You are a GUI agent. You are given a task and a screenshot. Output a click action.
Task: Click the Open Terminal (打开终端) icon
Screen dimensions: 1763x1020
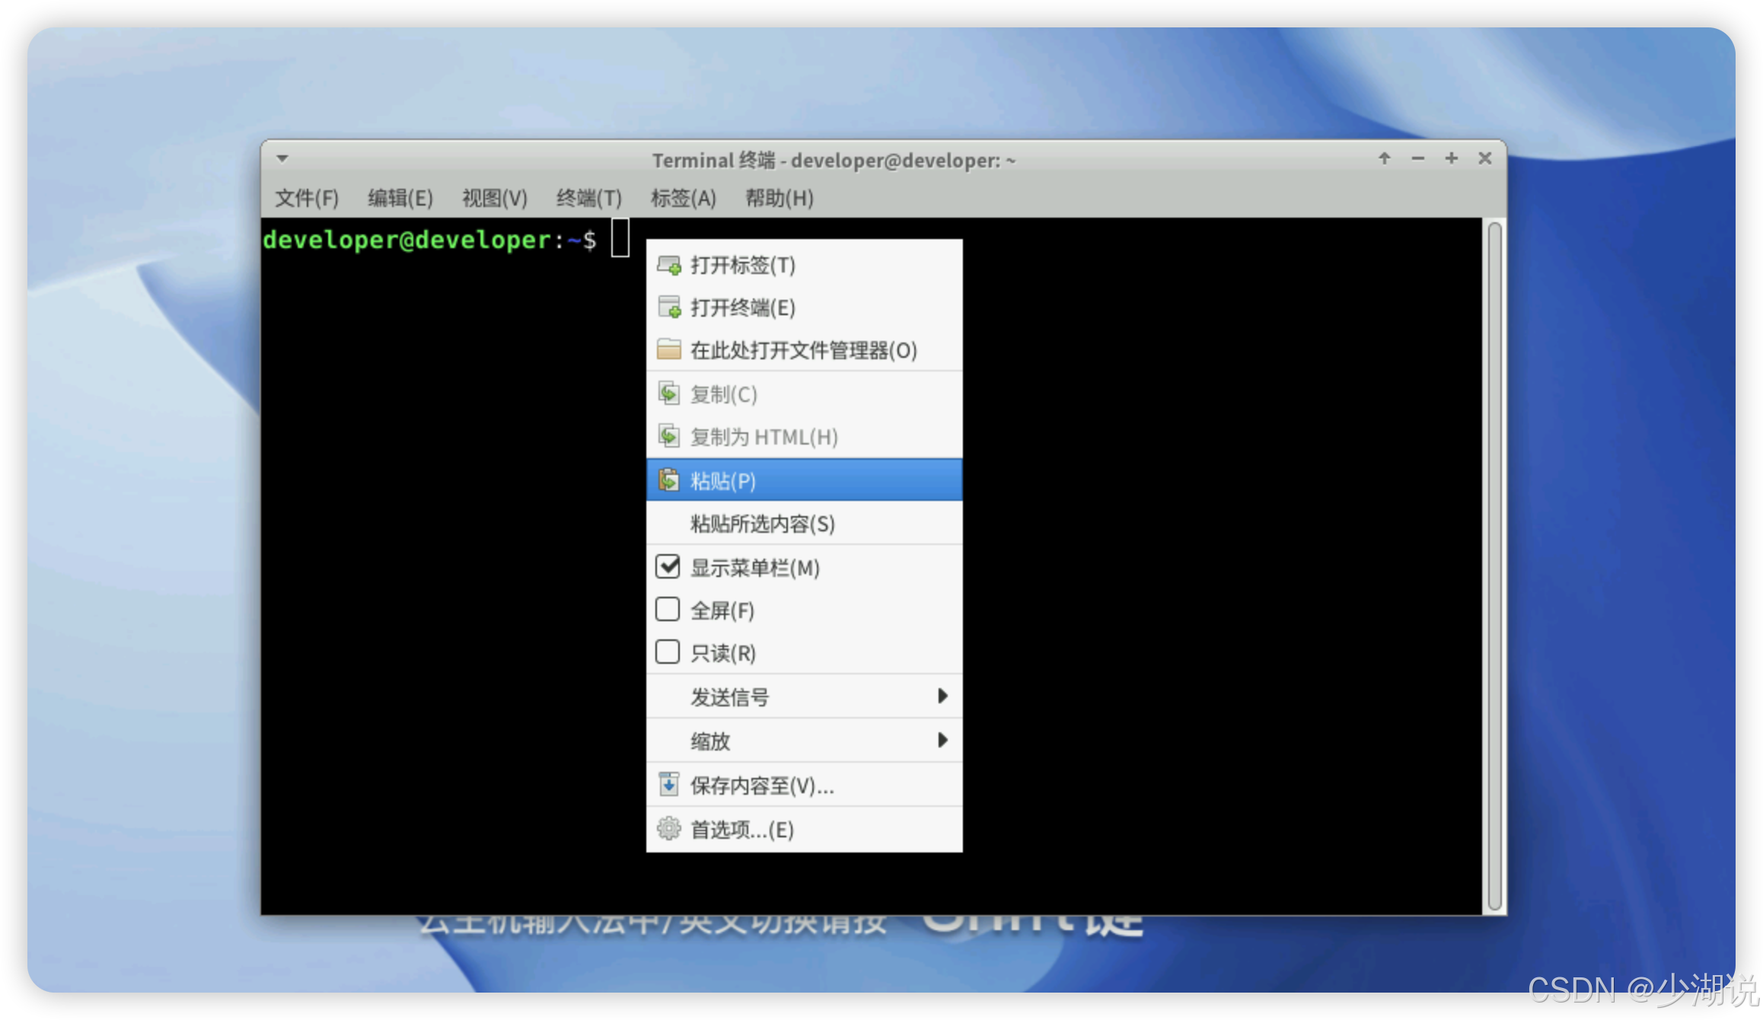[668, 308]
